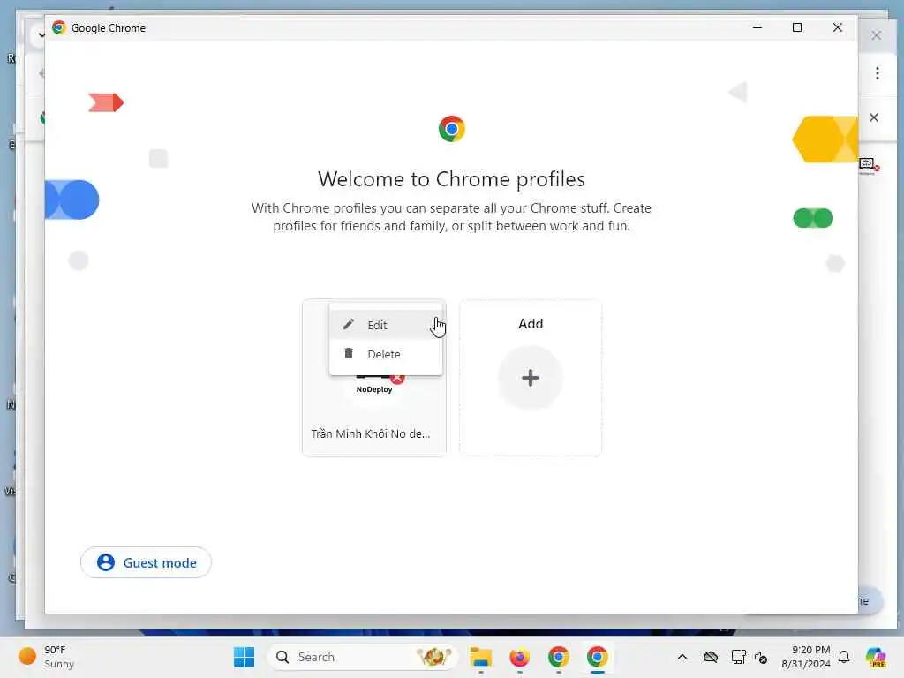904x678 pixels.
Task: Click the trash icon next to Delete
Action: coord(348,353)
